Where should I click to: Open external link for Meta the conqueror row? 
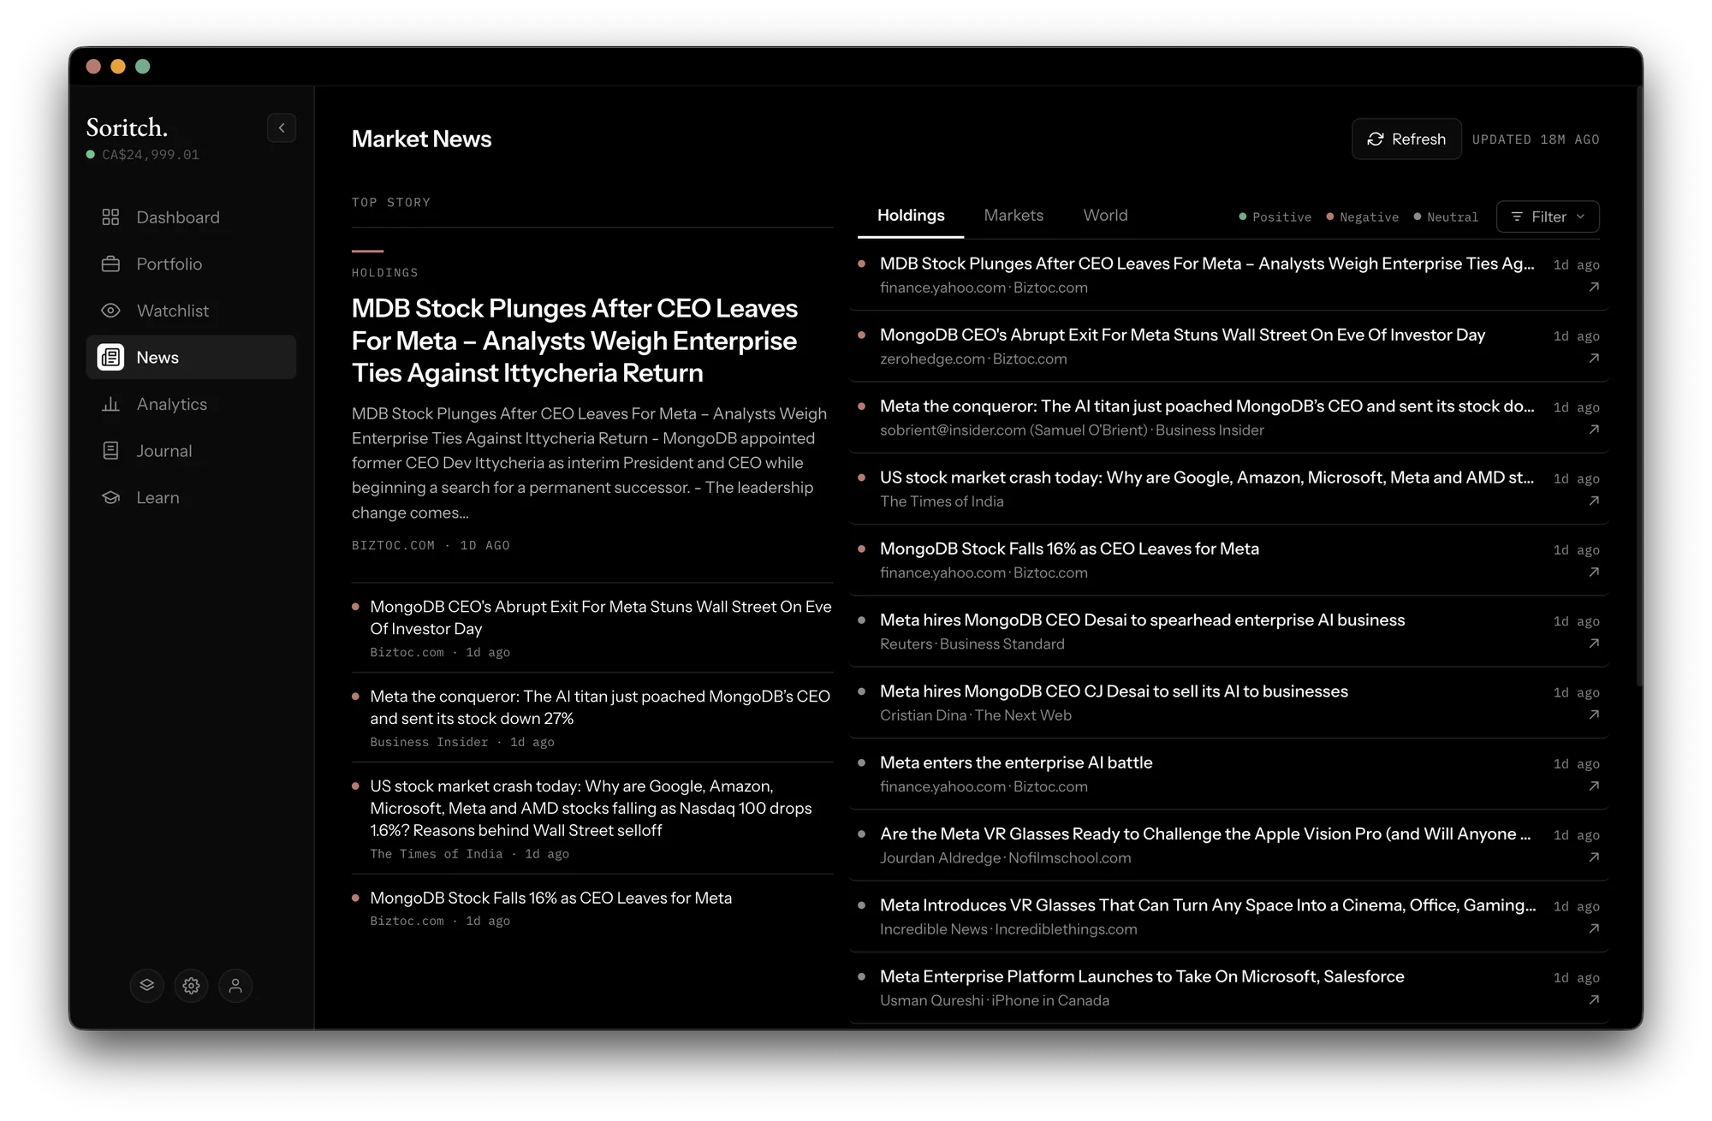1594,430
